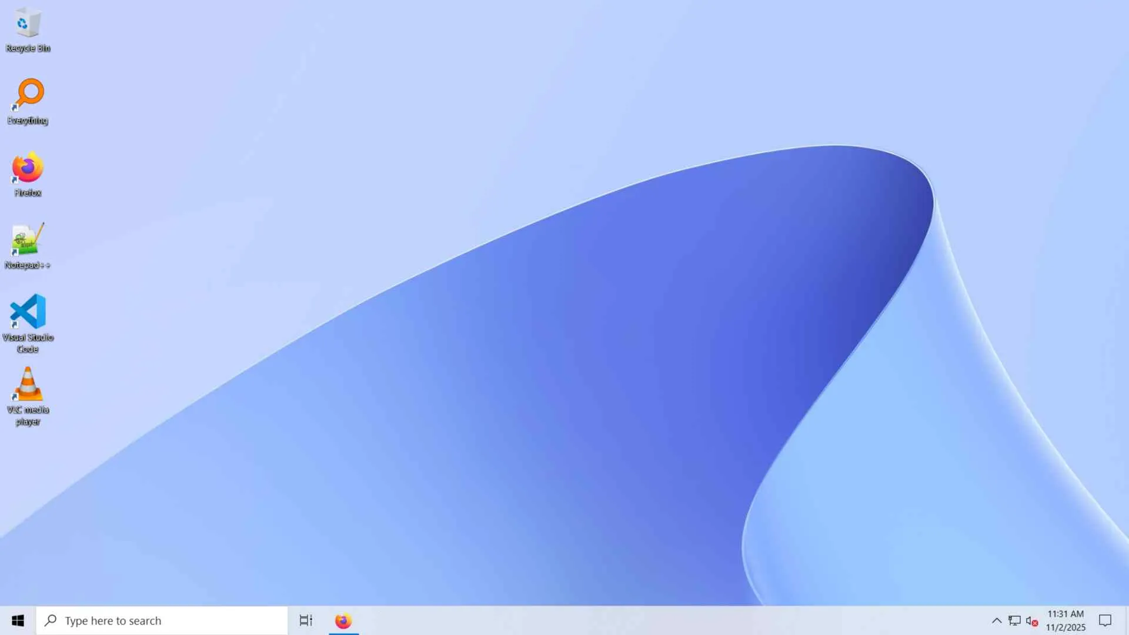Switch to Firefox via its taskbar button
The width and height of the screenshot is (1129, 635).
pos(343,620)
